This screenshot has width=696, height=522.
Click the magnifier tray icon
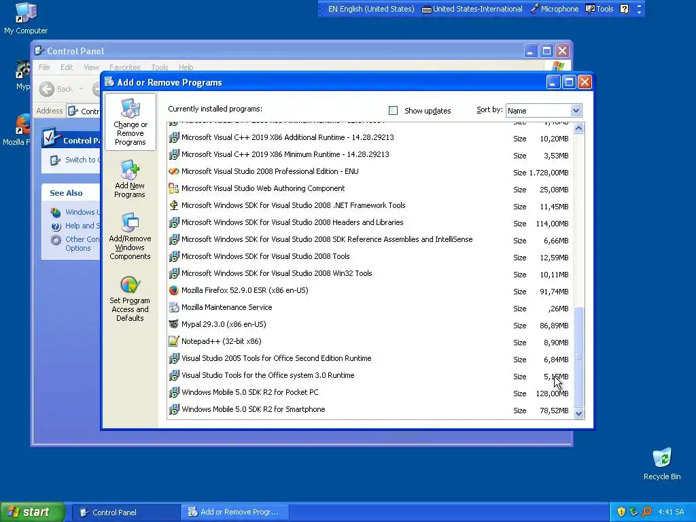click(x=647, y=512)
